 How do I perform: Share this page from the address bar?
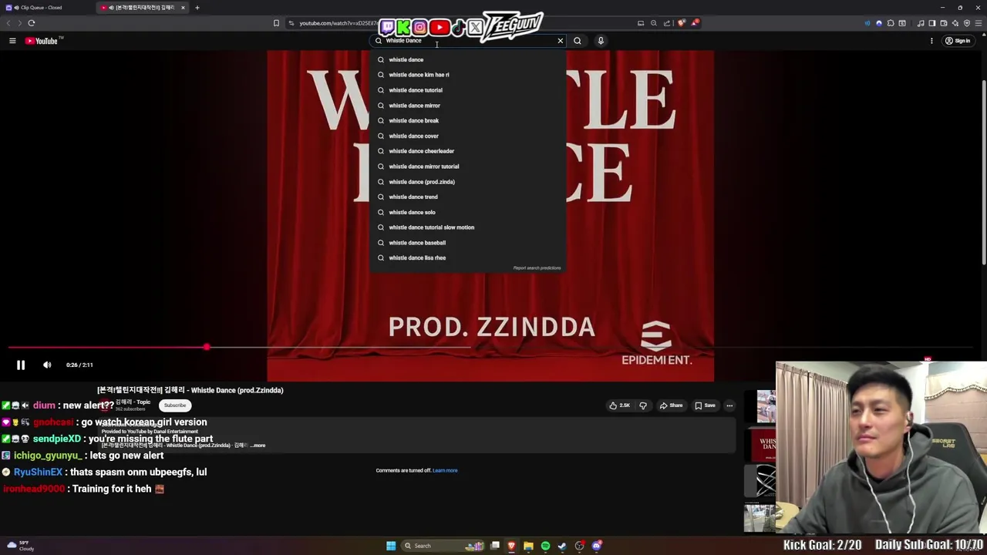667,23
